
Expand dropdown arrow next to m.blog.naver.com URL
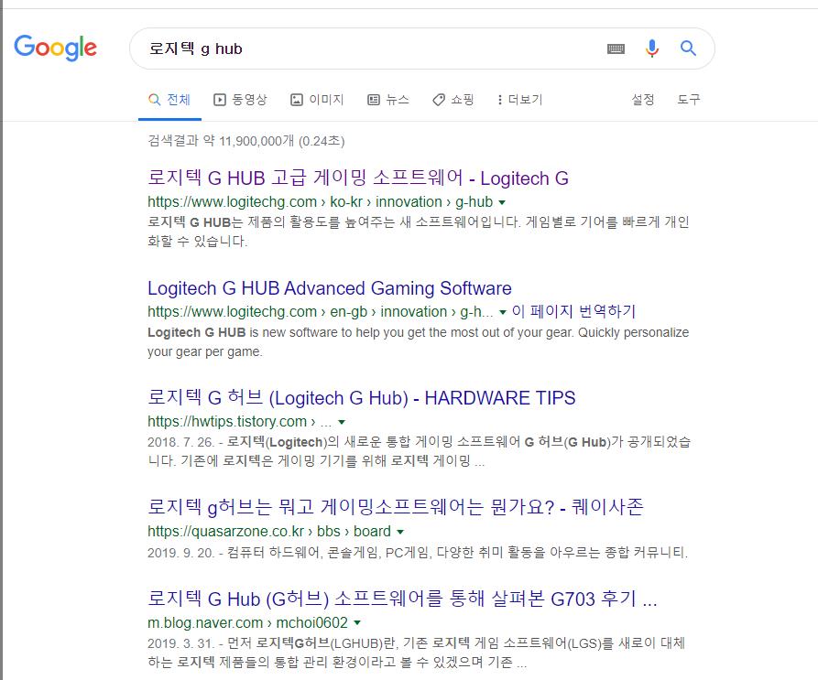click(357, 623)
